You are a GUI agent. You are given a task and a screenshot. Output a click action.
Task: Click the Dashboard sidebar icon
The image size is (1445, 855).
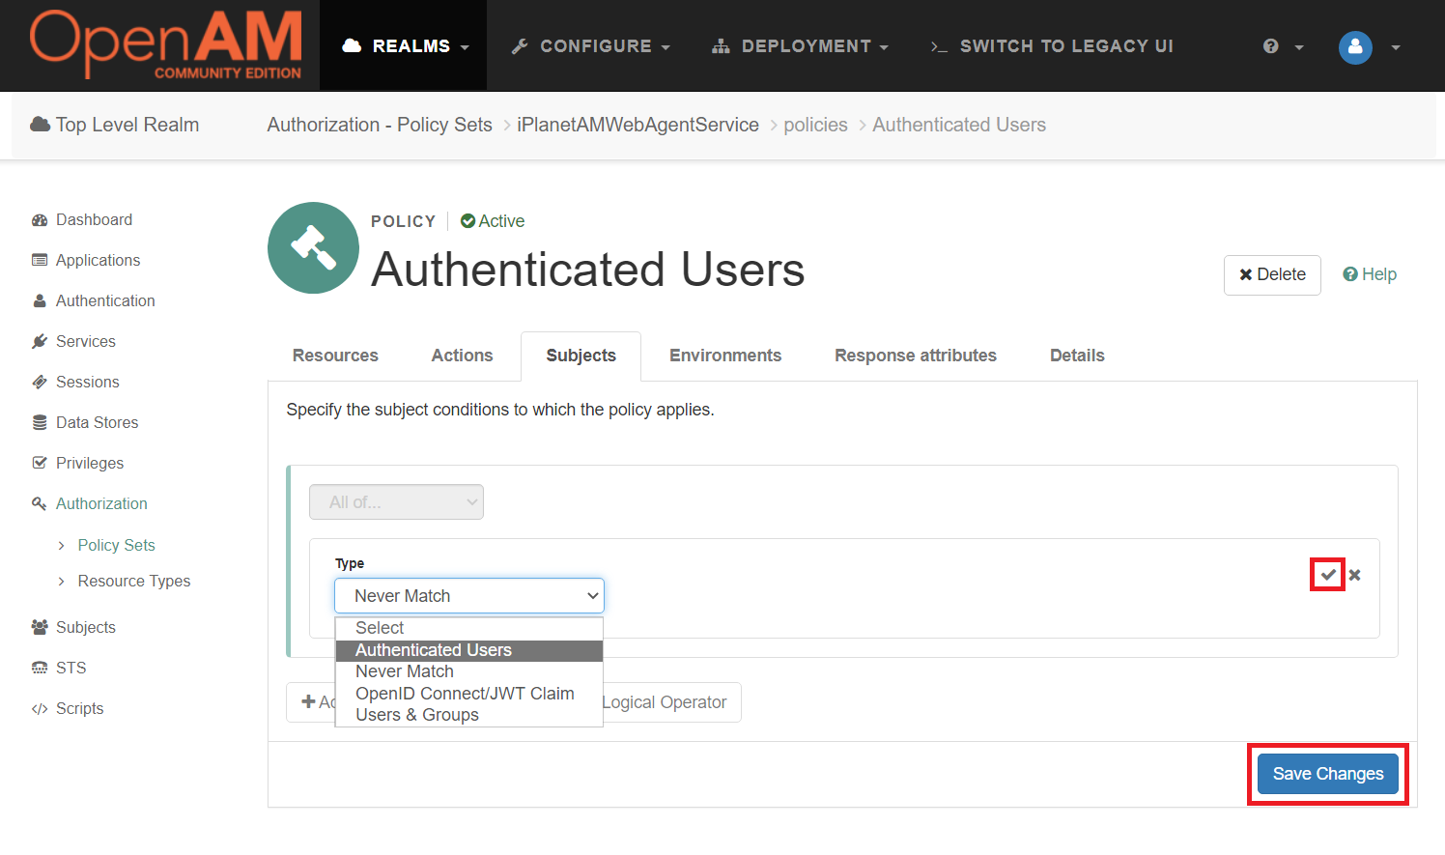(x=40, y=220)
